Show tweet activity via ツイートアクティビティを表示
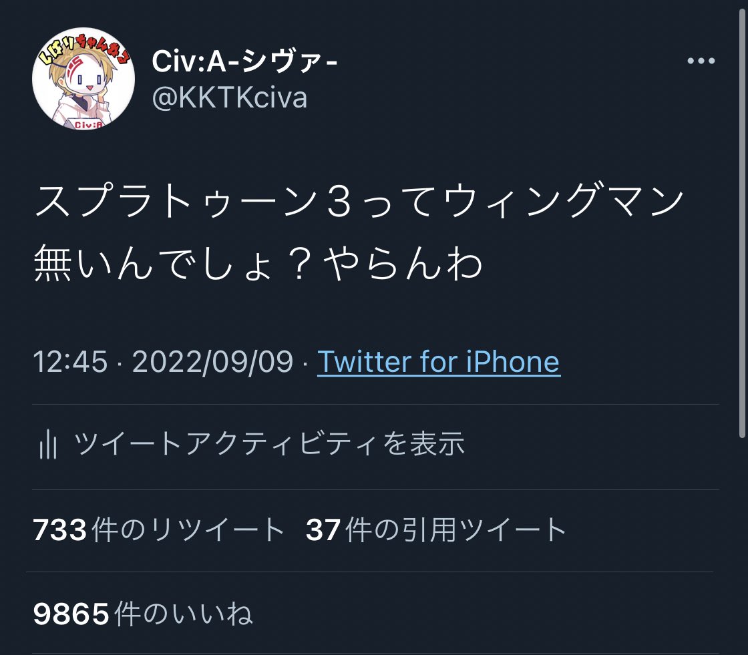Viewport: 748px width, 655px height. 269,443
